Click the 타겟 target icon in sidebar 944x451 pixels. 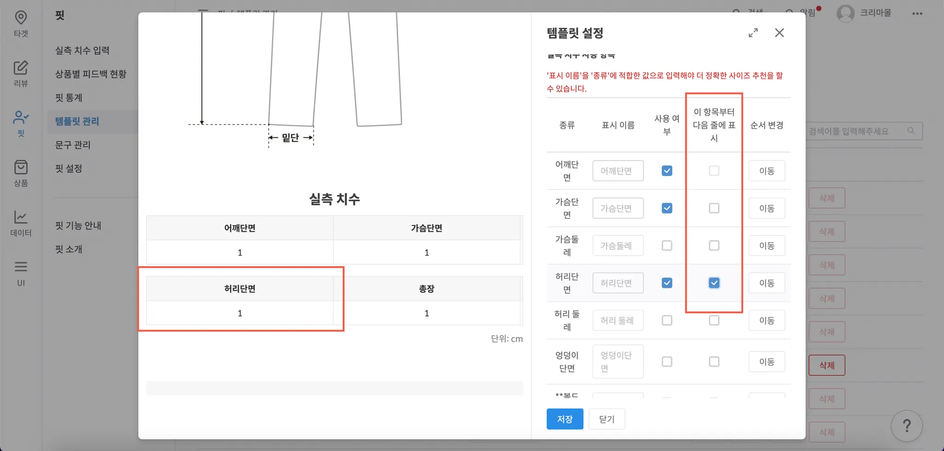pos(21,18)
